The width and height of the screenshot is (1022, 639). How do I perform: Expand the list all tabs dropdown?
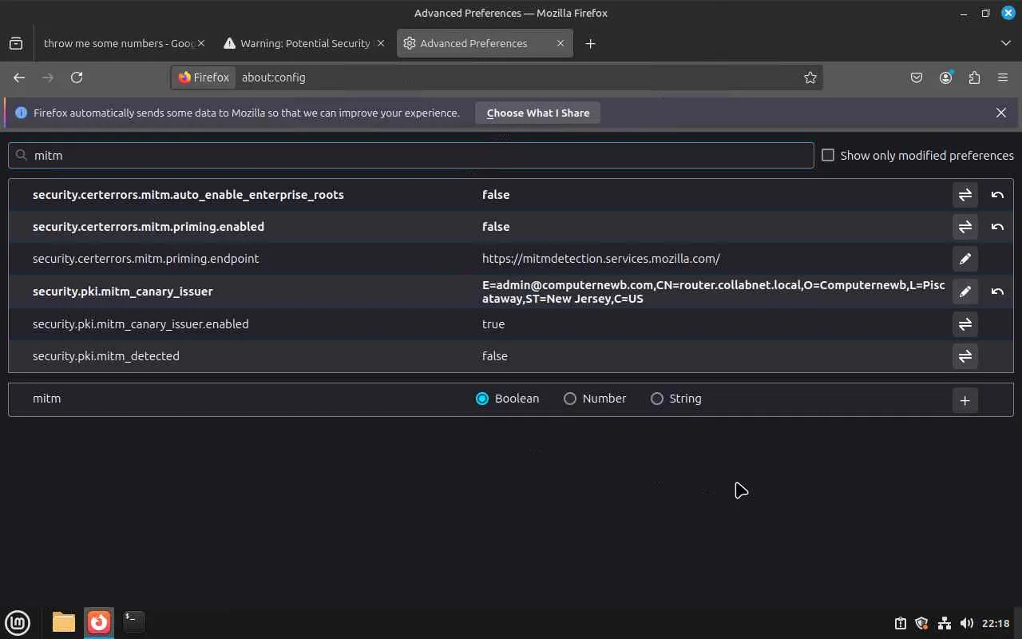1005,43
